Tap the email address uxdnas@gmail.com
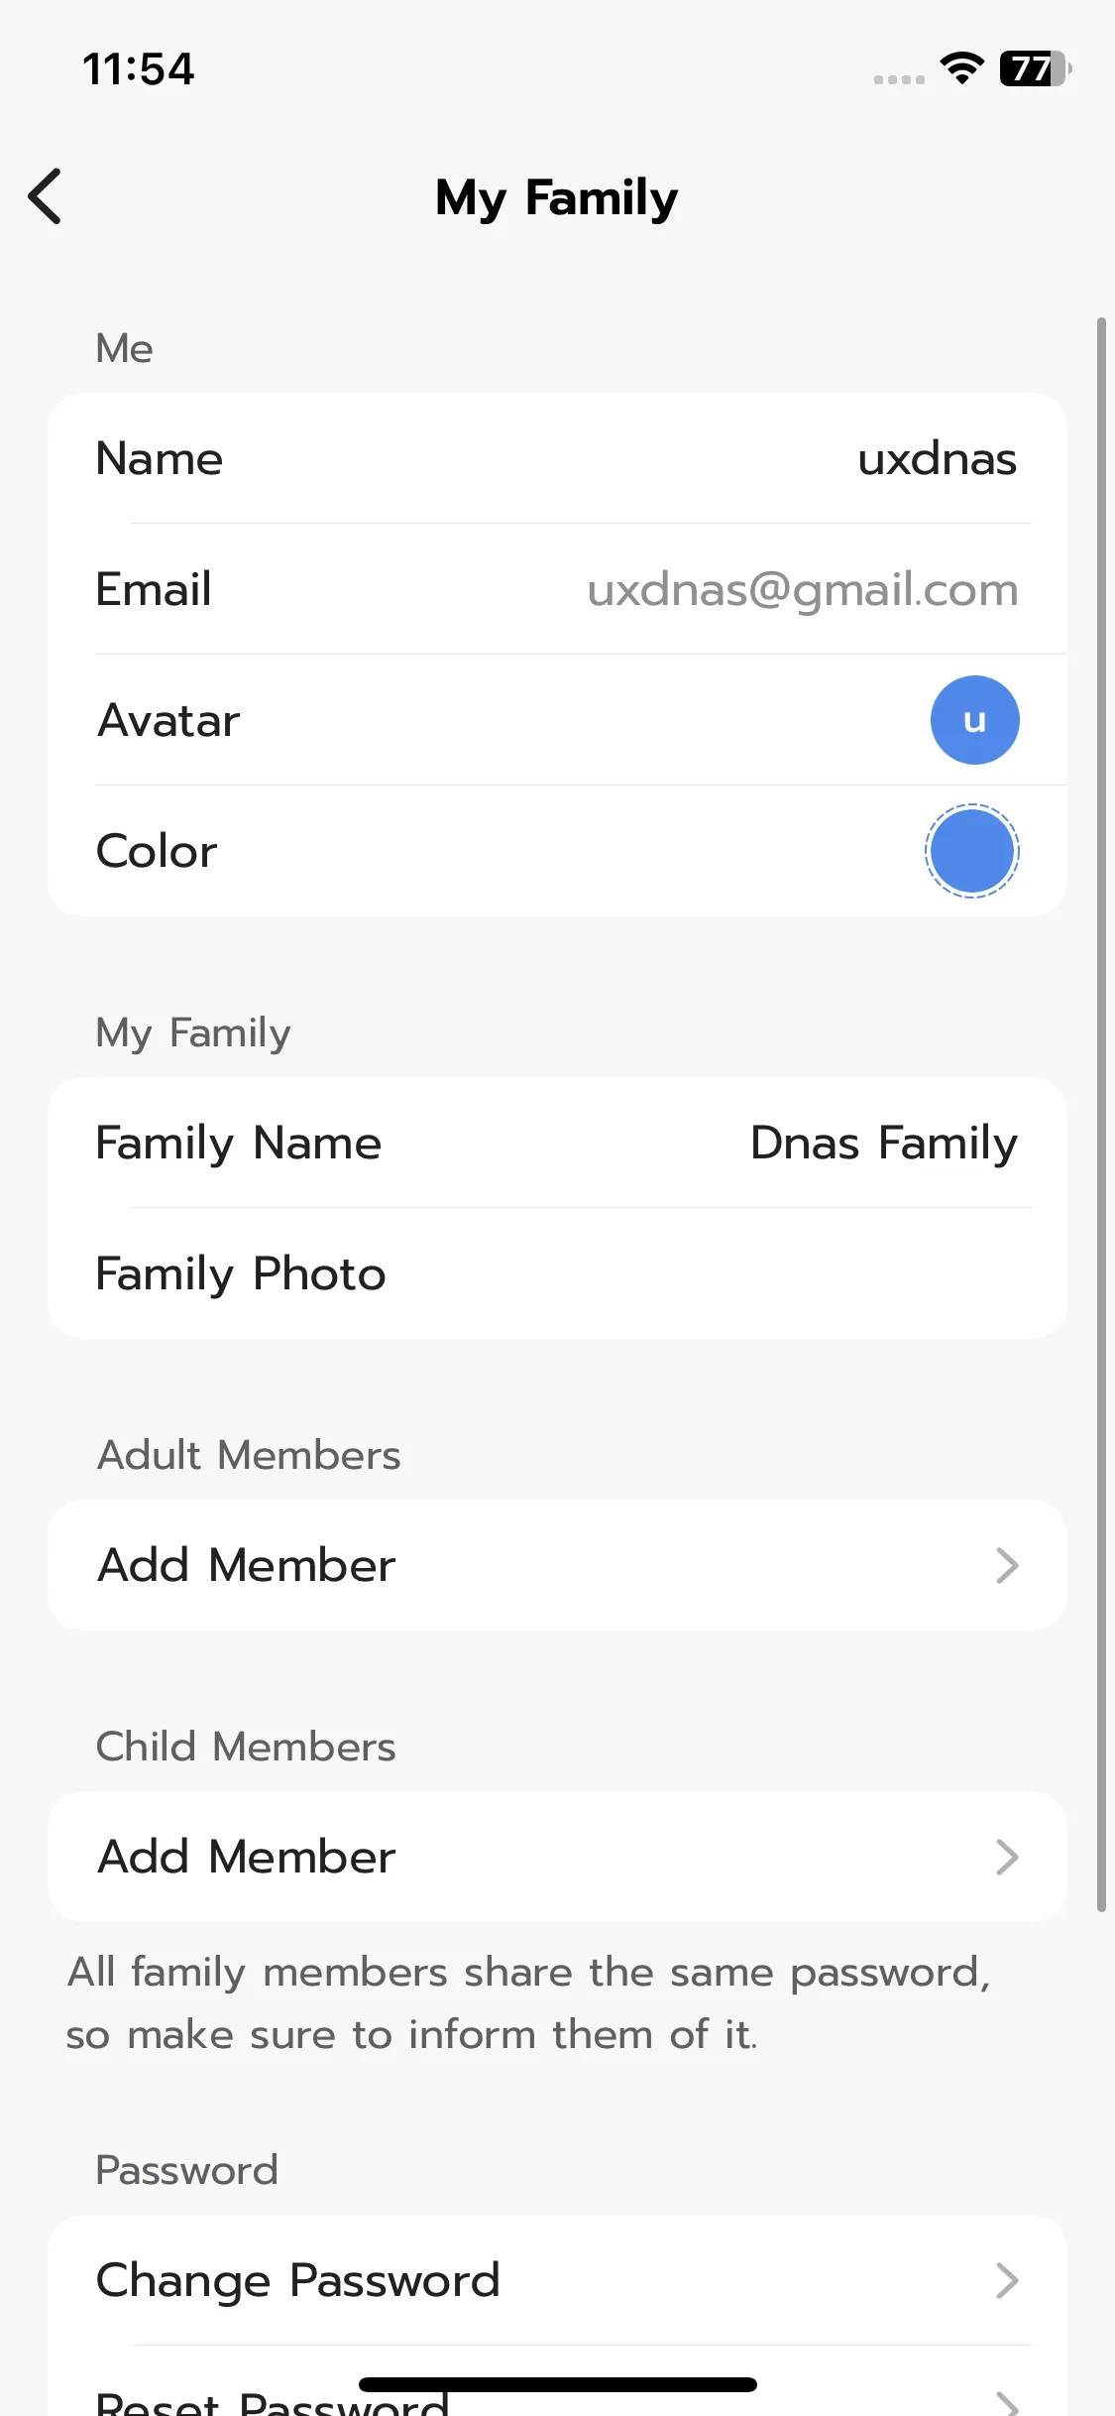The image size is (1115, 2416). [x=802, y=590]
